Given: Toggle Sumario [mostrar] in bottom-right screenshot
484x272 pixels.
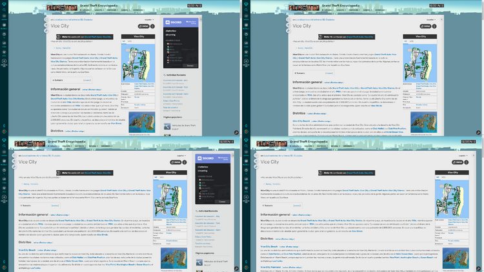Looking at the screenshot, I should [297, 206].
